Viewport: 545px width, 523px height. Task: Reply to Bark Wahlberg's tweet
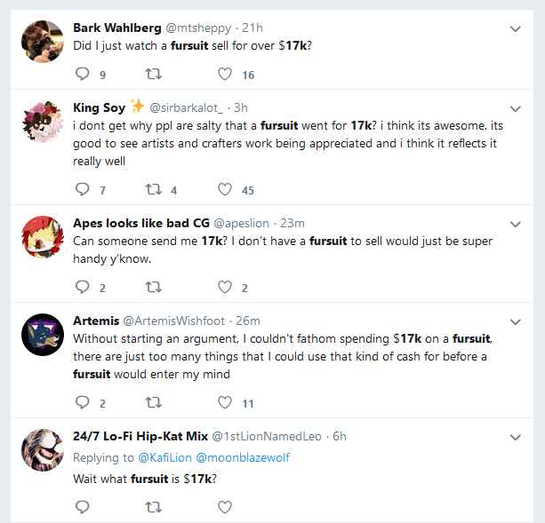point(83,74)
